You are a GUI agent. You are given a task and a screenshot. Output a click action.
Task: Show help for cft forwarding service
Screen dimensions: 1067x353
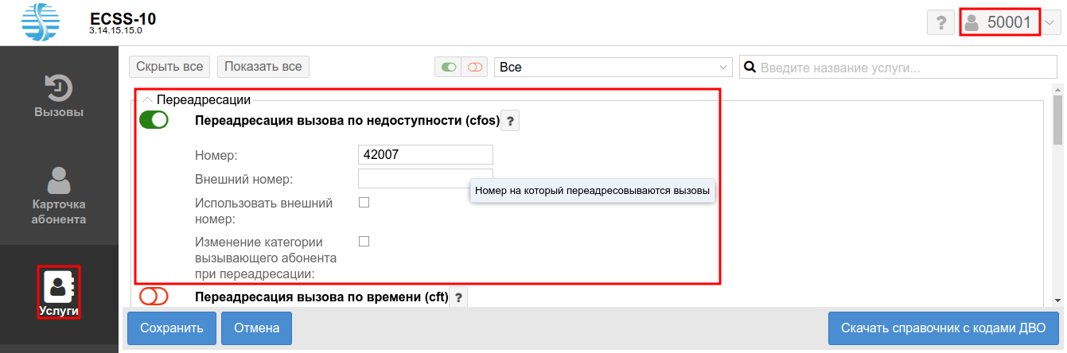click(x=459, y=297)
